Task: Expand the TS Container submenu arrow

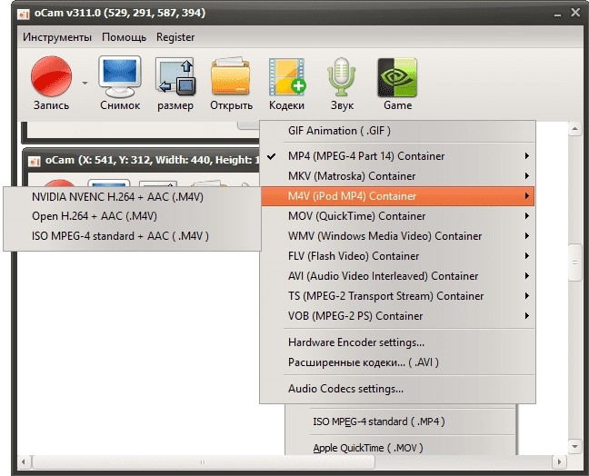Action: tap(527, 296)
